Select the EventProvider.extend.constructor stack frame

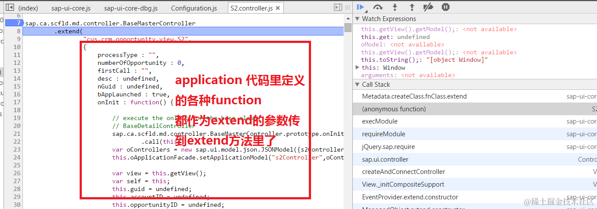475,197
